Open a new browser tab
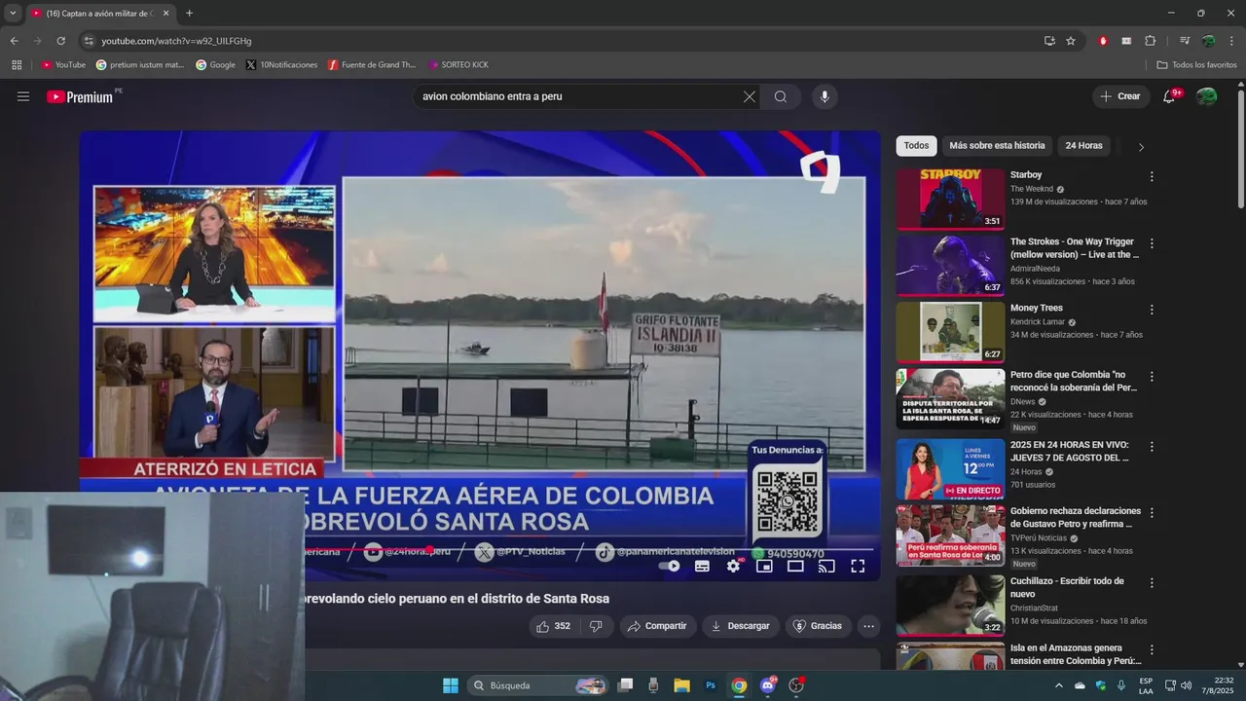The image size is (1246, 701). [189, 14]
